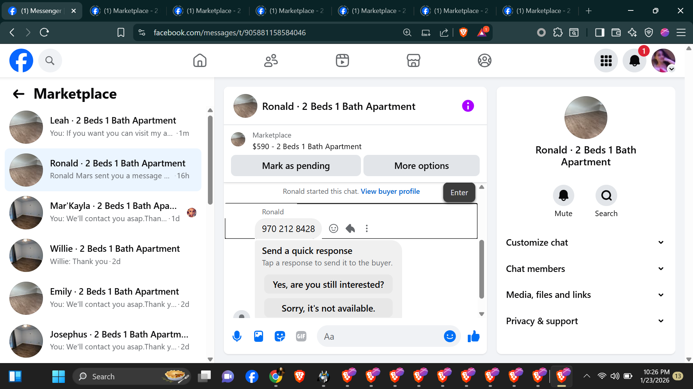This screenshot has height=389, width=693.
Task: Open the Marketplace navigation tab
Action: point(413,61)
